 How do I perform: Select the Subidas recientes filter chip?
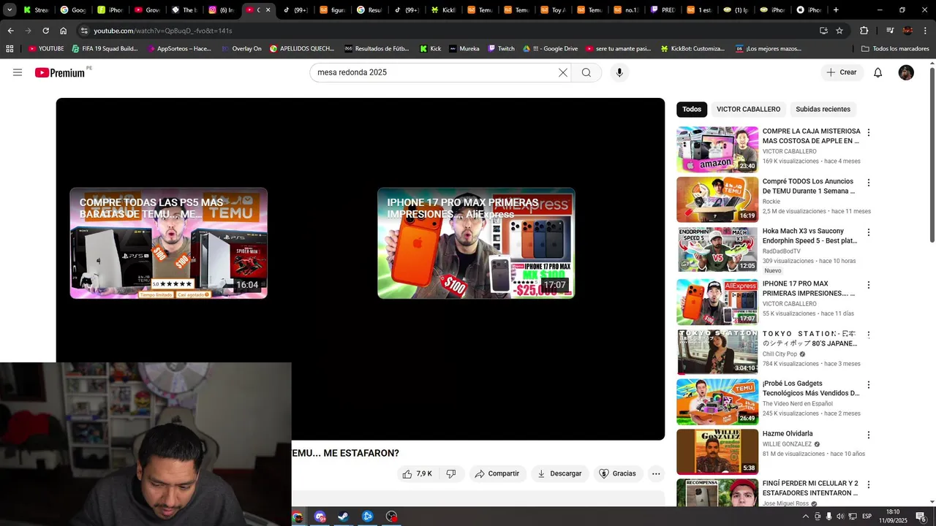coord(823,109)
